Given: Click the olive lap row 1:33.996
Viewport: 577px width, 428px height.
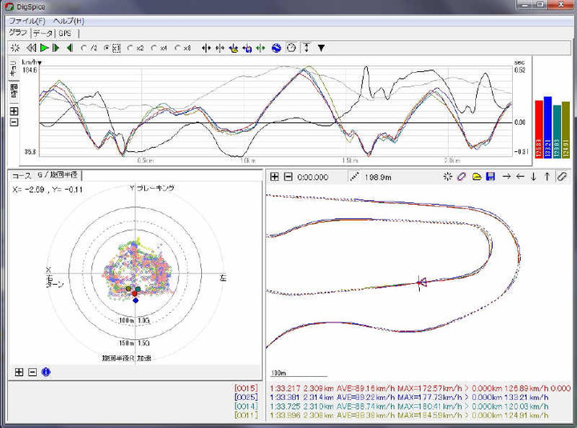Looking at the screenshot, I should pos(410,415).
